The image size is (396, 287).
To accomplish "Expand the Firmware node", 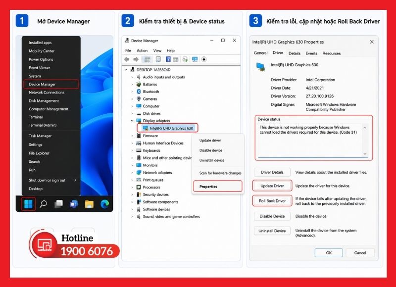I will 132,136.
